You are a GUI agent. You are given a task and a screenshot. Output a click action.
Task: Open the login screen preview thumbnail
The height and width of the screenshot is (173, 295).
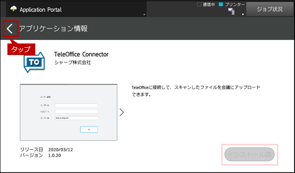click(x=69, y=112)
